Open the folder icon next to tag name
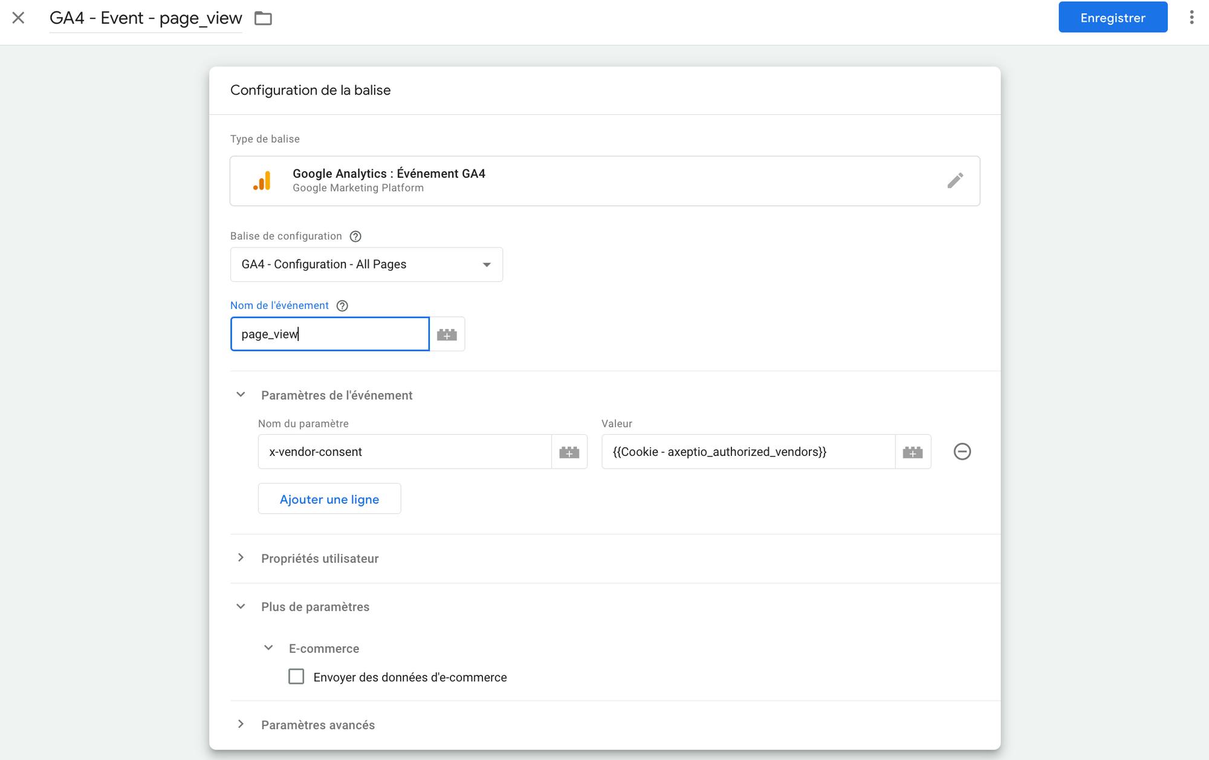The height and width of the screenshot is (760, 1209). tap(263, 18)
